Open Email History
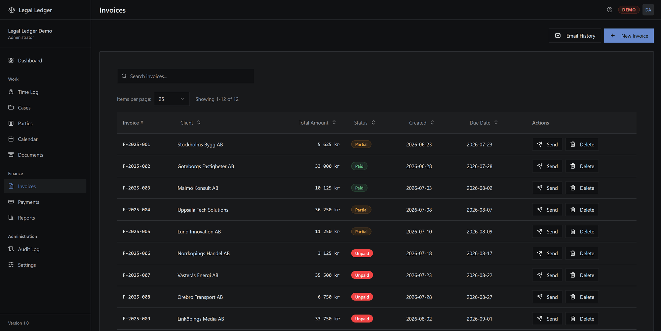This screenshot has width=661, height=331. click(x=575, y=36)
